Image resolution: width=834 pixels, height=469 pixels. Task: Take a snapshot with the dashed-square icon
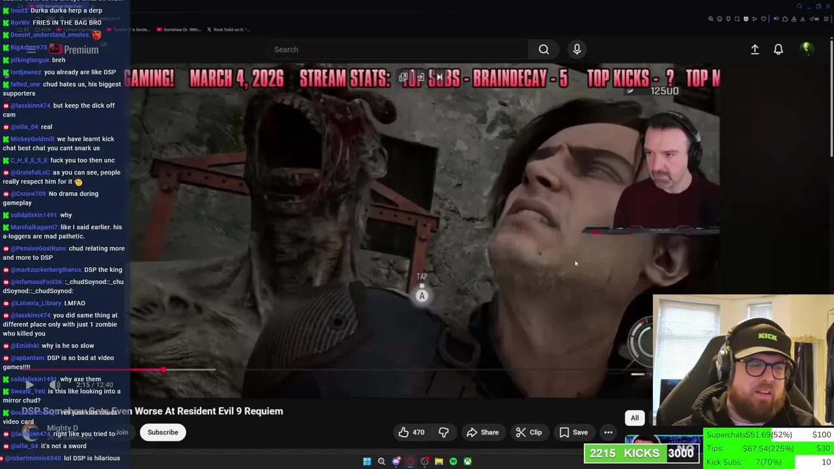coord(737,19)
